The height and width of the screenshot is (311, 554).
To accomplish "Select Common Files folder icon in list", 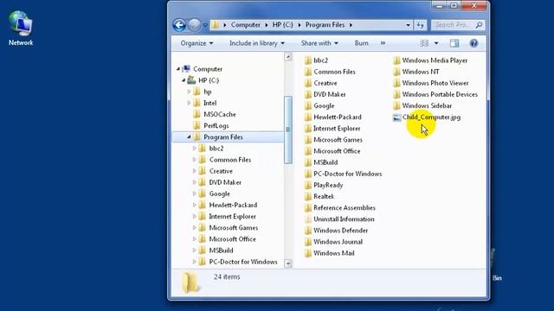I will coord(308,72).
